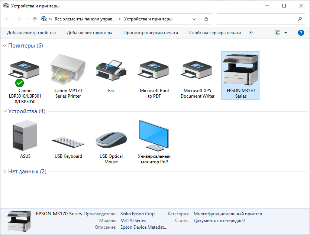This screenshot has width=310, height=235.
Task: Select the EPSON M3170 Series printer
Action: (240, 75)
